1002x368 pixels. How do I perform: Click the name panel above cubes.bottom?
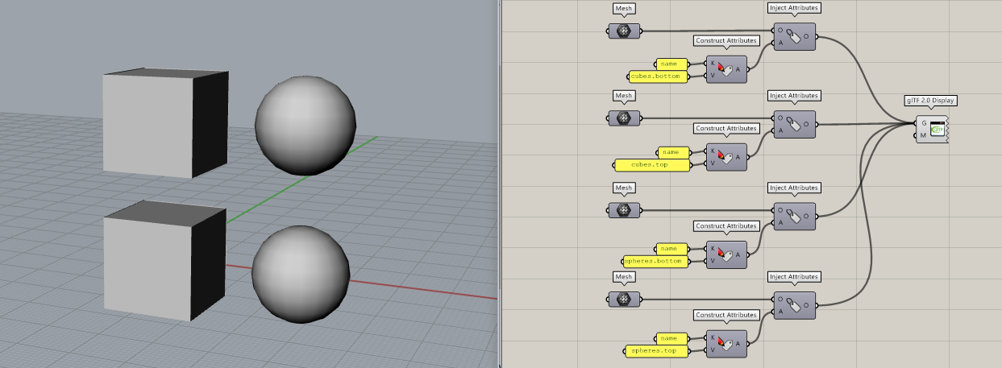[x=670, y=64]
